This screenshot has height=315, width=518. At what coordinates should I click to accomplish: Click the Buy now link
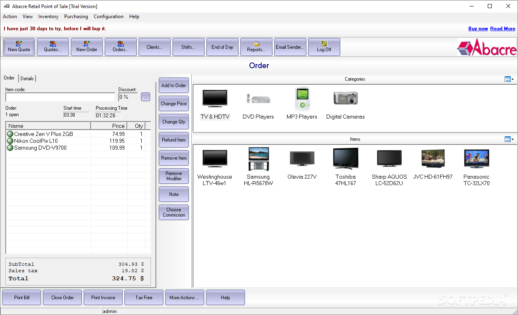coord(478,29)
